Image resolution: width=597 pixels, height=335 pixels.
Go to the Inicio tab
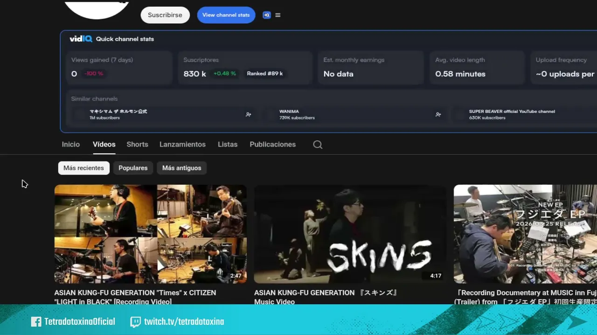[x=71, y=144]
